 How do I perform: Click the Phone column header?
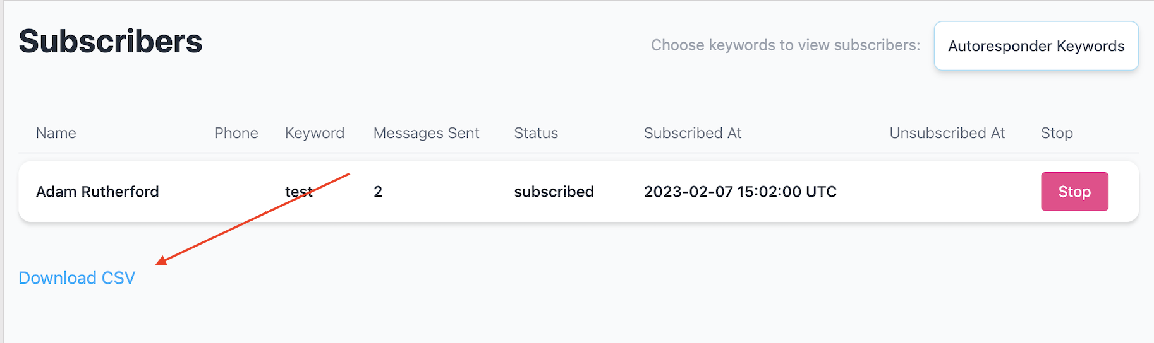(236, 133)
